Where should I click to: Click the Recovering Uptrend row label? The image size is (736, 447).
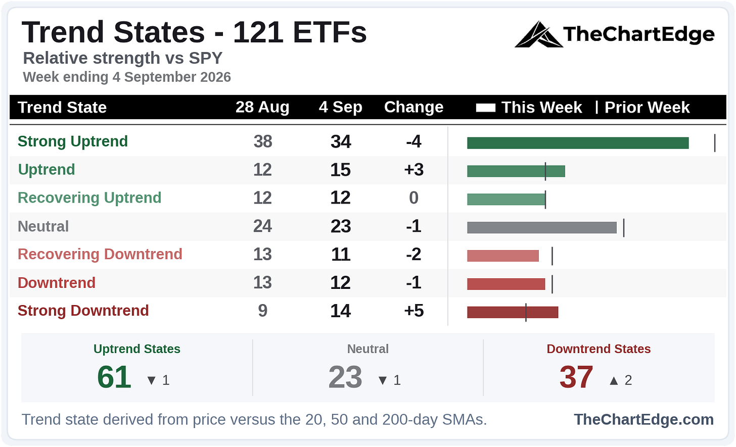pos(89,198)
